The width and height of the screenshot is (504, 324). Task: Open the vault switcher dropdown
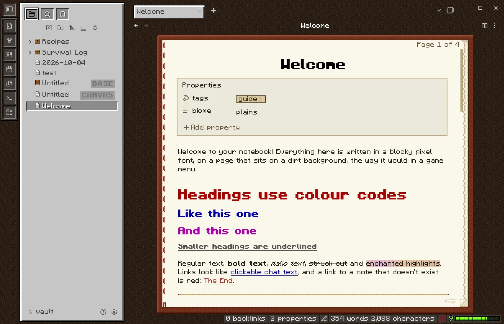41,312
